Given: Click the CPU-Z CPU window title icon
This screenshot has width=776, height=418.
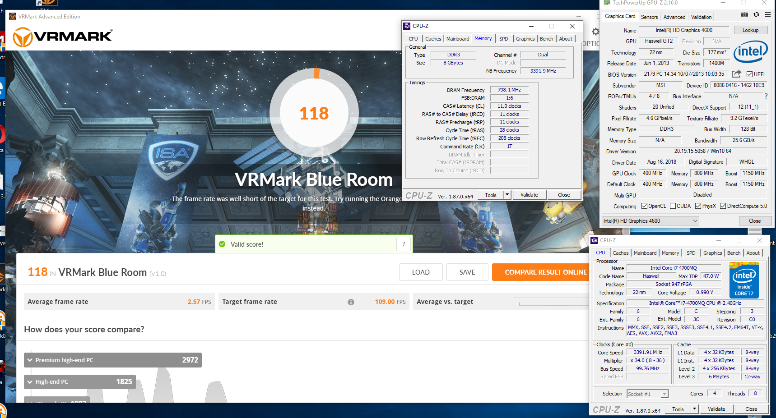Looking at the screenshot, I should click(x=594, y=240).
